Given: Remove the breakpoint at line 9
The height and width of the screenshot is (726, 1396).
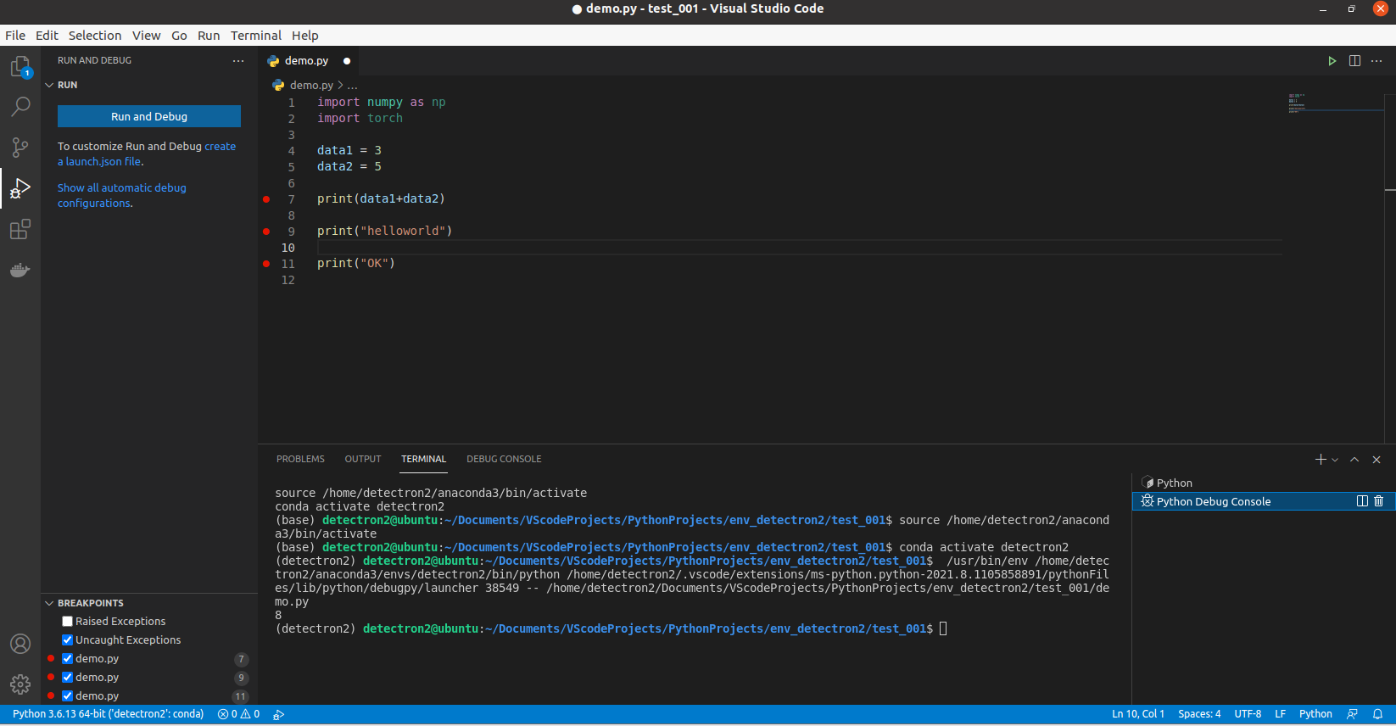Looking at the screenshot, I should tap(266, 232).
